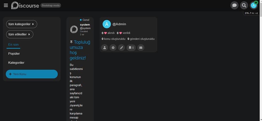Image resolution: width=262 pixels, height=121 pixels.
Task: Open the chat bubble icon in header
Action: [234, 5]
